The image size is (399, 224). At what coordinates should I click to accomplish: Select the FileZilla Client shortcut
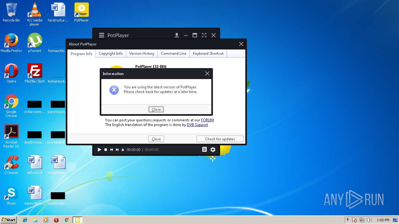pyautogui.click(x=34, y=73)
